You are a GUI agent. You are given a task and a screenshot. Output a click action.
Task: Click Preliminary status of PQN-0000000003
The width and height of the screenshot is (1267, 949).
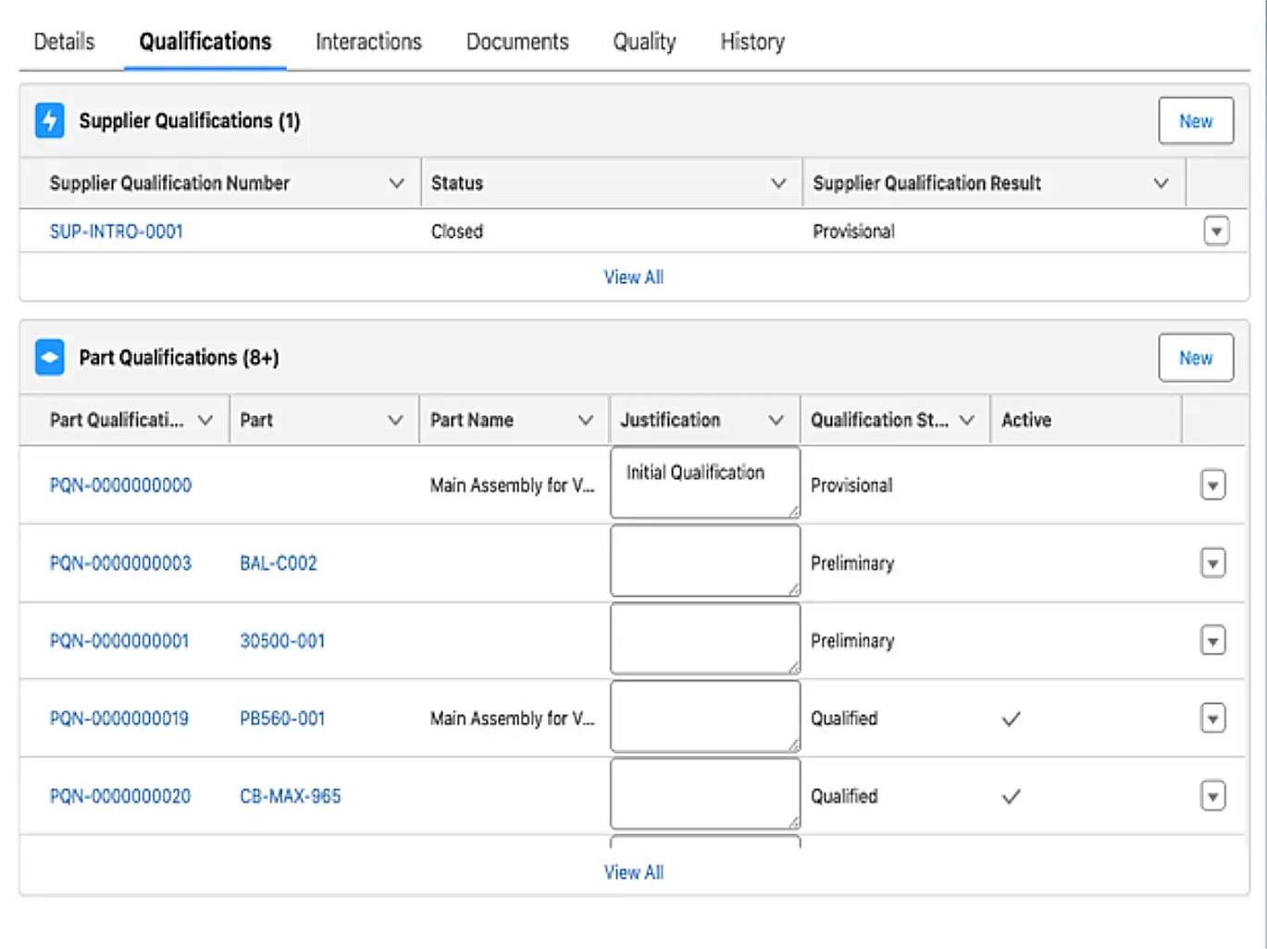pos(852,562)
